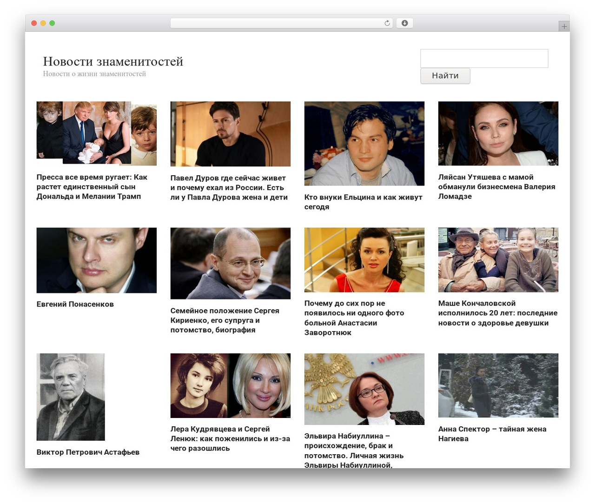Open the Сергей Кириенко photo thumbnail
The image size is (595, 504).
pos(231,263)
